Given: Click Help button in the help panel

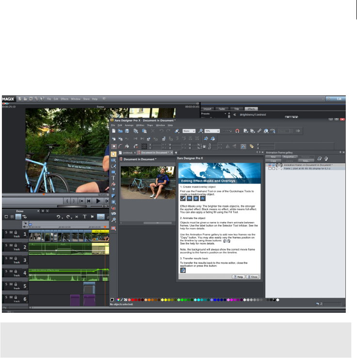Looking at the screenshot, I should [239, 277].
